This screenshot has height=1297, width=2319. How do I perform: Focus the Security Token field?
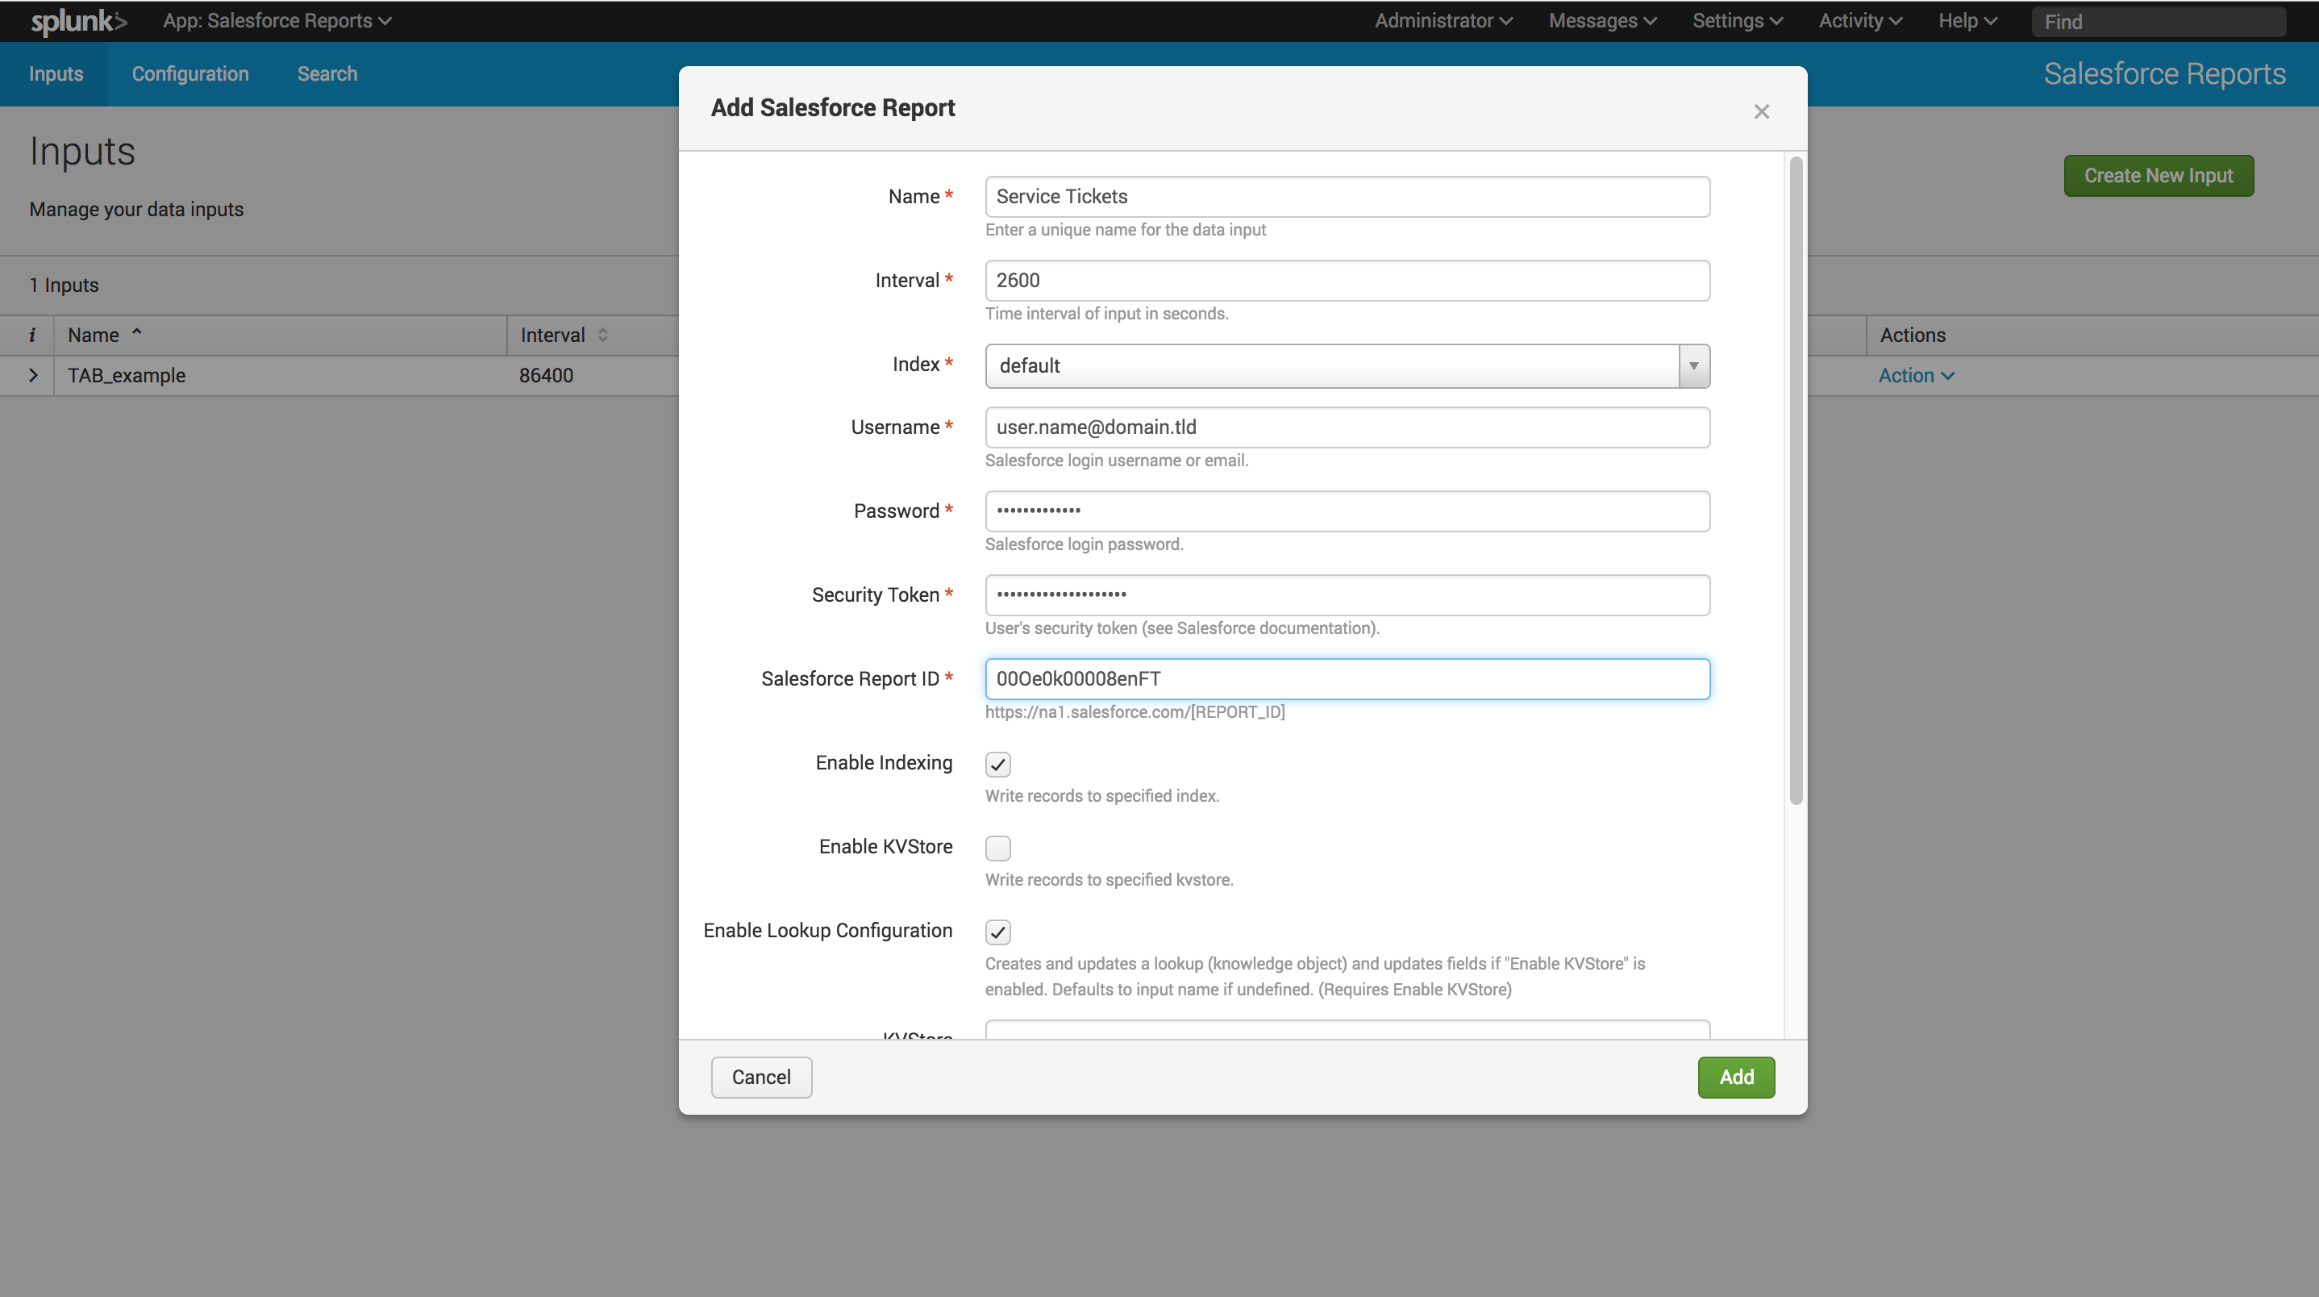(x=1347, y=594)
